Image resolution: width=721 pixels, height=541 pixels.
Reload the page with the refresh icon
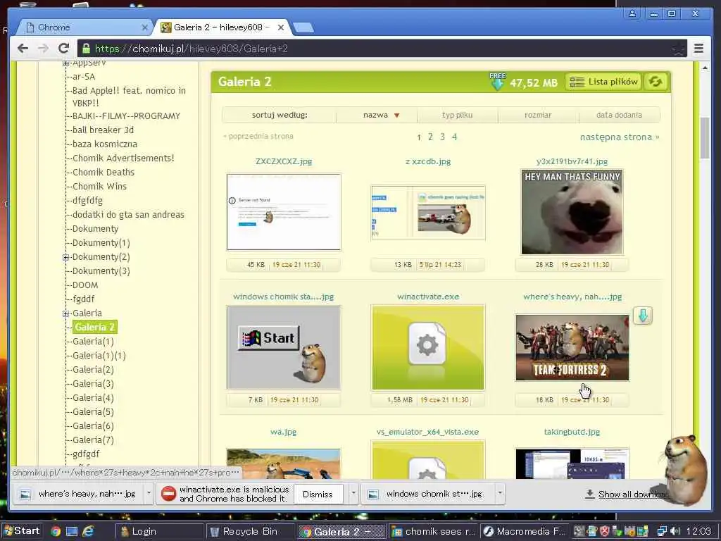tap(64, 49)
